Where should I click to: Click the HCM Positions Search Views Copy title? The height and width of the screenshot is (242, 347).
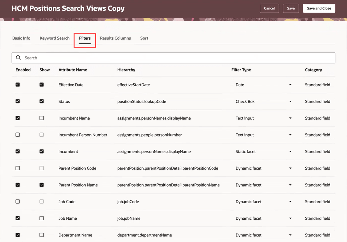point(68,8)
